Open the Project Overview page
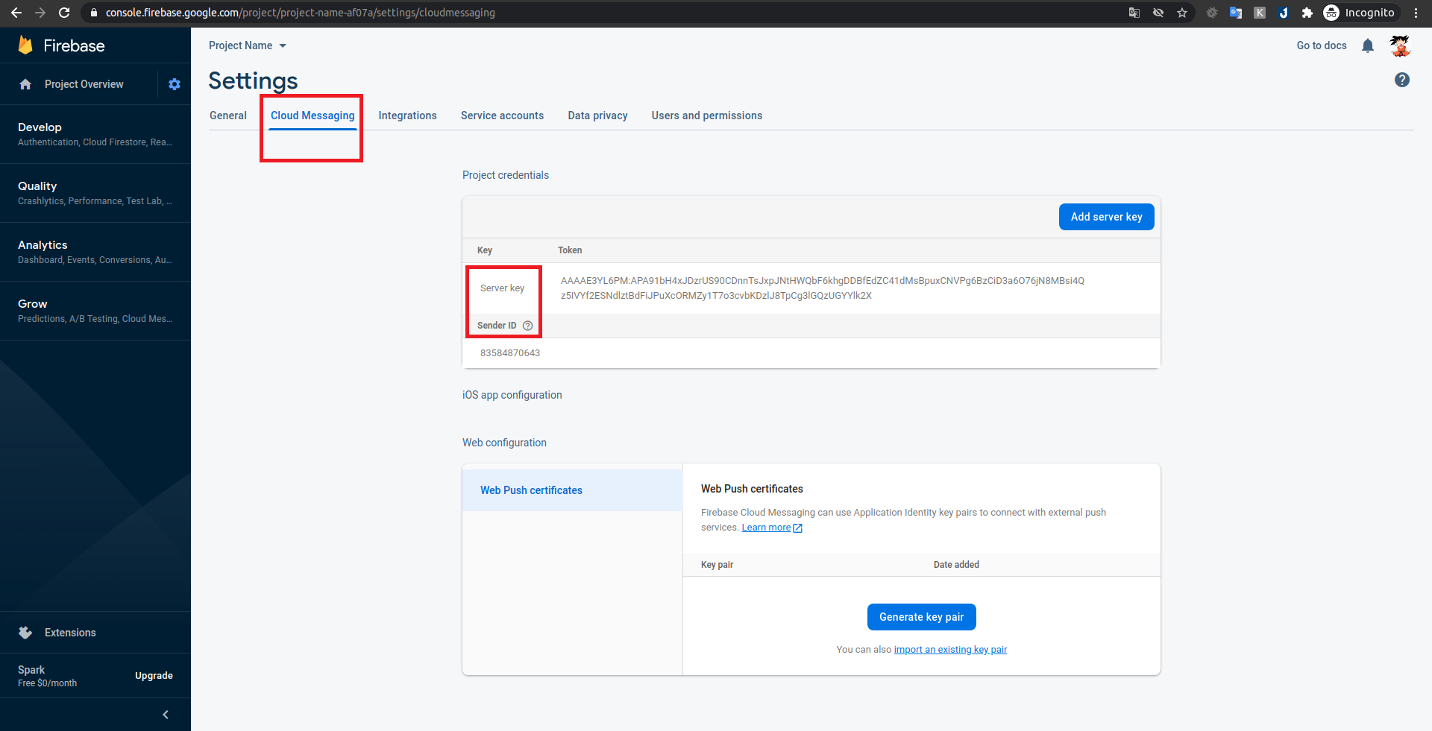 84,84
